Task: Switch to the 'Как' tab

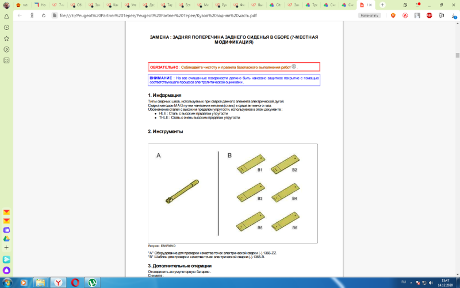Action: pyautogui.click(x=113, y=5)
